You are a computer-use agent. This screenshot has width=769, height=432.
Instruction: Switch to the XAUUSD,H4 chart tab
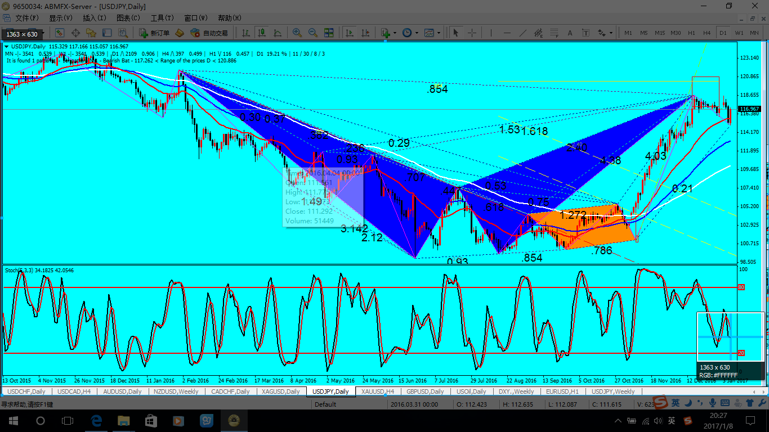pyautogui.click(x=378, y=391)
